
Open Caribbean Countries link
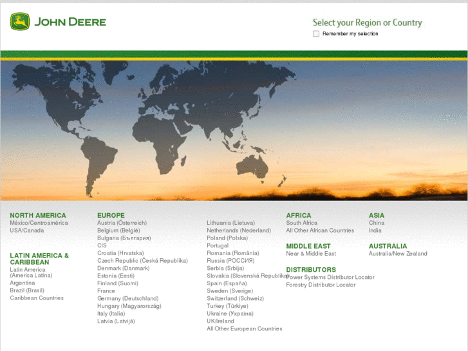37,298
